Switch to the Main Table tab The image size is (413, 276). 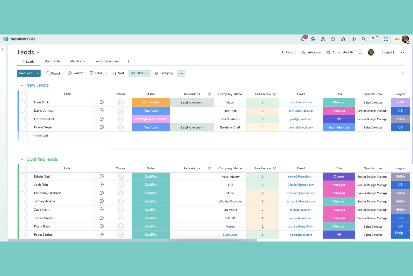(x=52, y=61)
